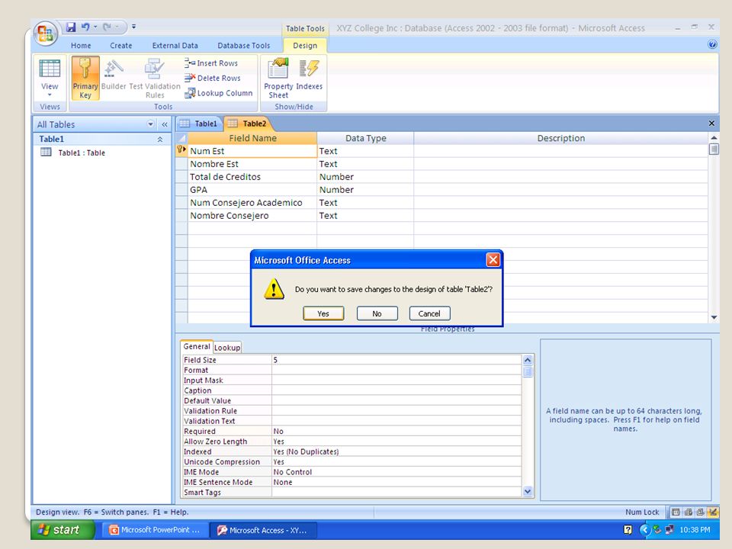Open the Create ribbon tab
This screenshot has height=549, width=732.
121,45
